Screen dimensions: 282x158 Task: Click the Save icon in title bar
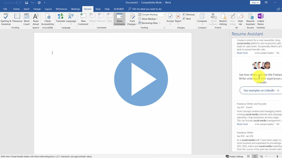click(26, 3)
